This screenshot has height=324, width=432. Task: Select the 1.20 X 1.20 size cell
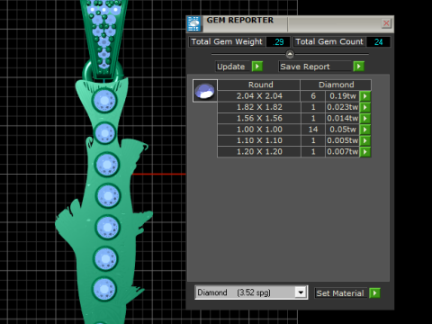pyautogui.click(x=259, y=152)
